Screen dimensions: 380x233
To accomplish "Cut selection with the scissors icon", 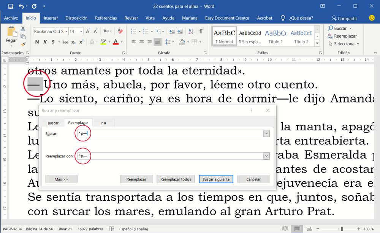I will point(23,29).
